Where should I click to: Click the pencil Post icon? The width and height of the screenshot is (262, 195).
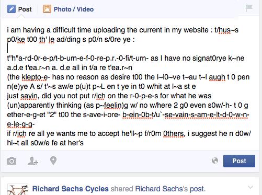tap(12, 9)
